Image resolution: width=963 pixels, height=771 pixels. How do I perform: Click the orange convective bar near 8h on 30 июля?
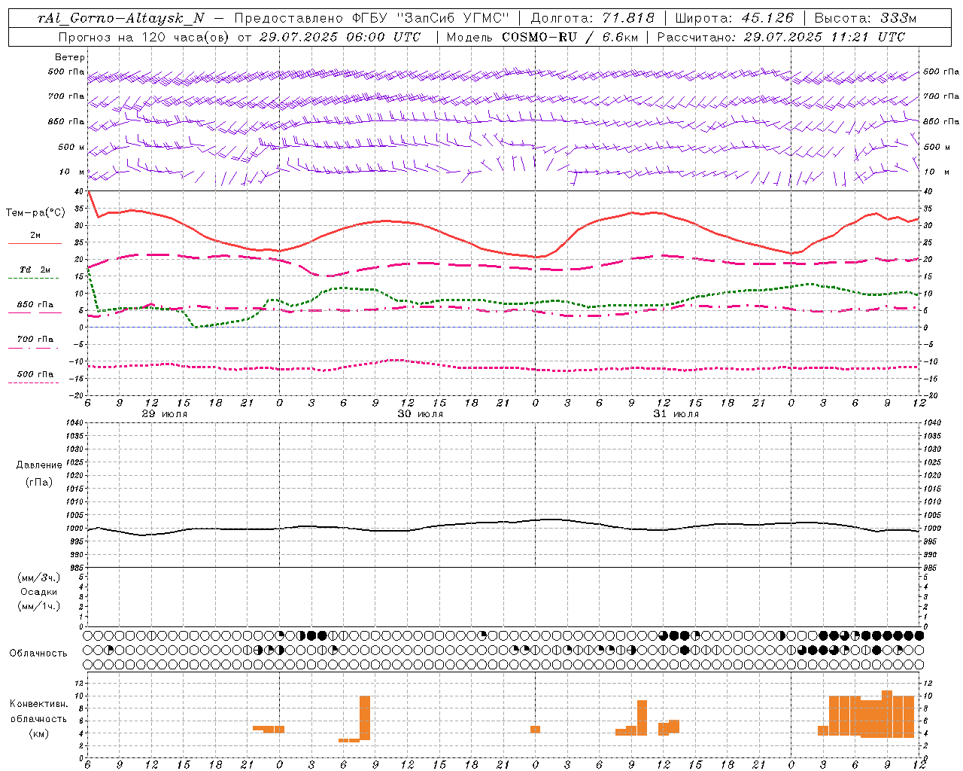(x=365, y=718)
